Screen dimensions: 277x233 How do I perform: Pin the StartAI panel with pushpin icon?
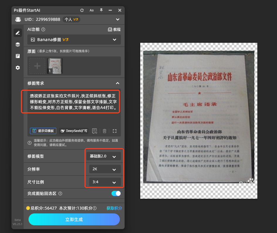(101, 10)
